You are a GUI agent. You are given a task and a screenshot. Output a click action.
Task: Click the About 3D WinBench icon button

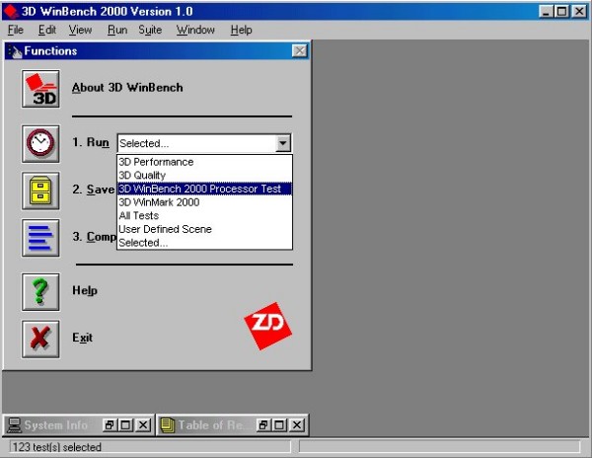point(40,89)
